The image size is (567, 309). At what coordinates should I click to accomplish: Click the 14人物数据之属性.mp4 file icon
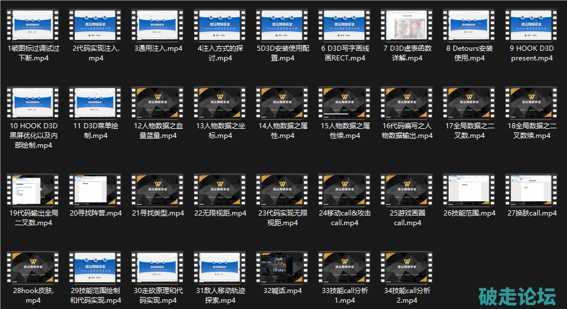click(x=282, y=104)
